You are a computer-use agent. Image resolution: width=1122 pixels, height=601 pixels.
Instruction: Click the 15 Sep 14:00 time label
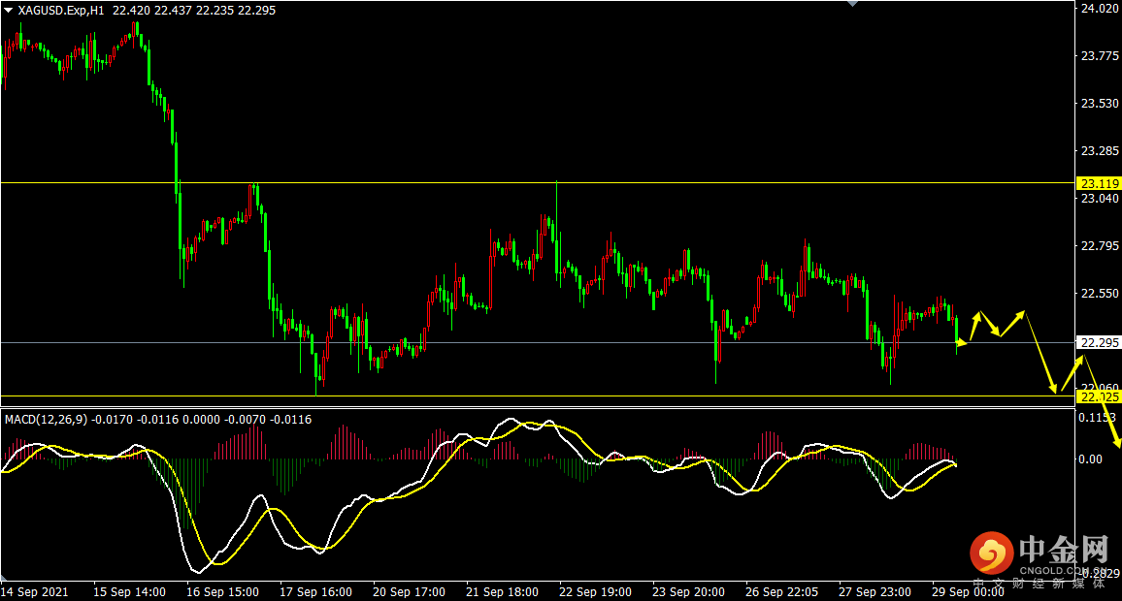(x=129, y=591)
